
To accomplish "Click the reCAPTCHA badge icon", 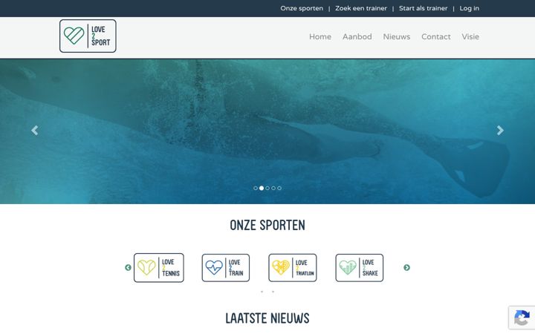I will pos(522,318).
